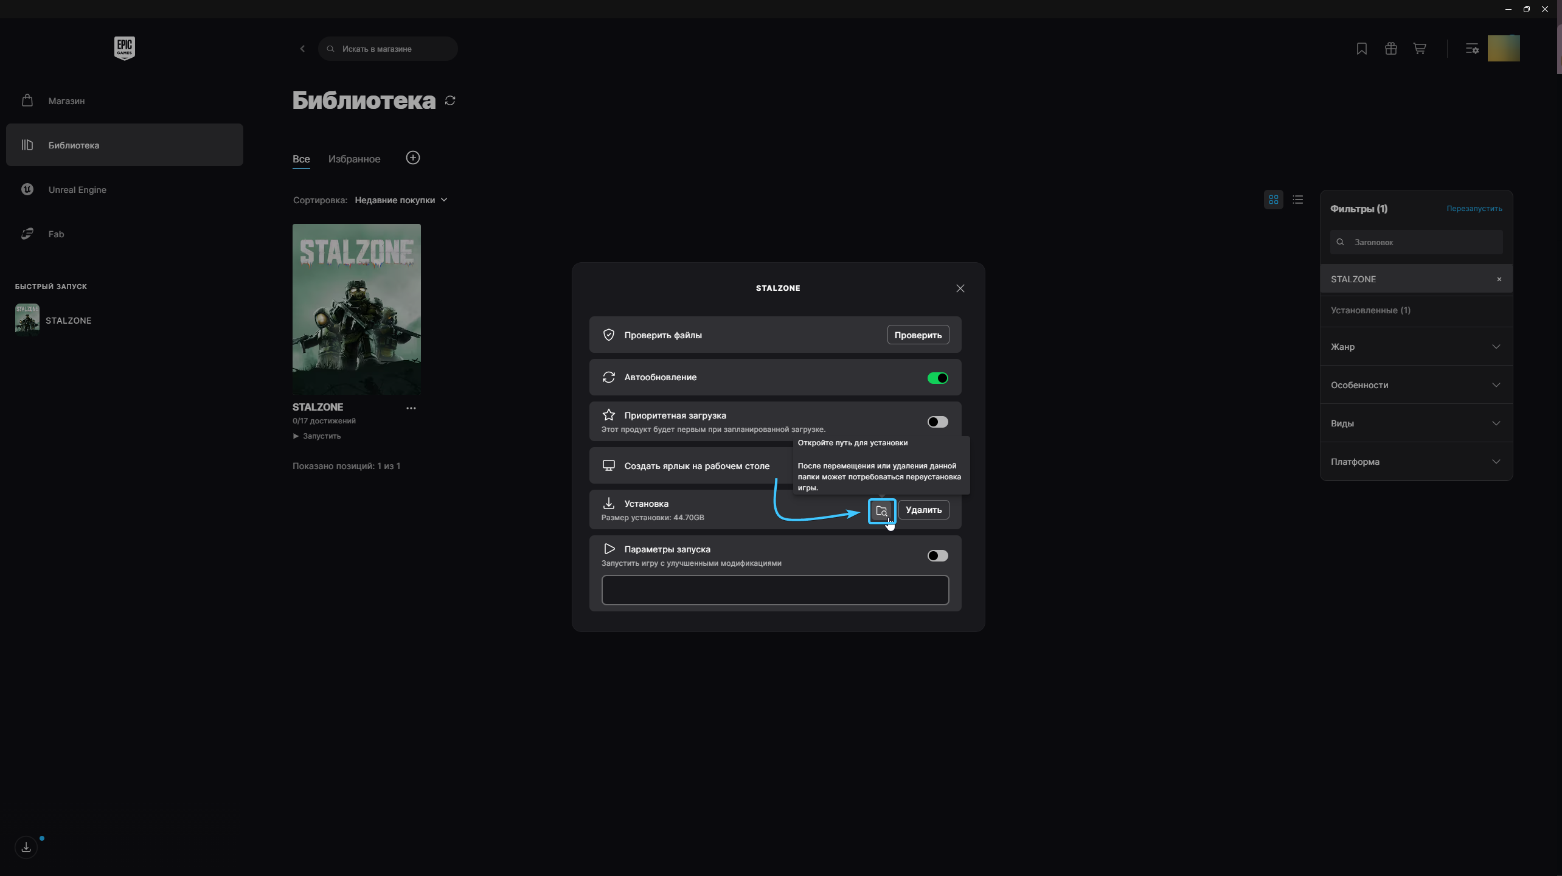Open the wishlist bookmark icon

[x=1362, y=49]
